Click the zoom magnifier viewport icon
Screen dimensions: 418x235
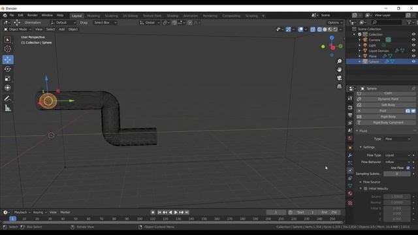click(x=339, y=61)
